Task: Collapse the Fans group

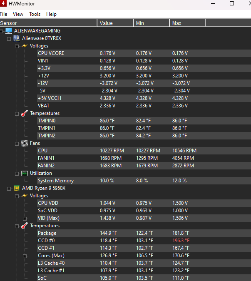Action: (x=17, y=144)
